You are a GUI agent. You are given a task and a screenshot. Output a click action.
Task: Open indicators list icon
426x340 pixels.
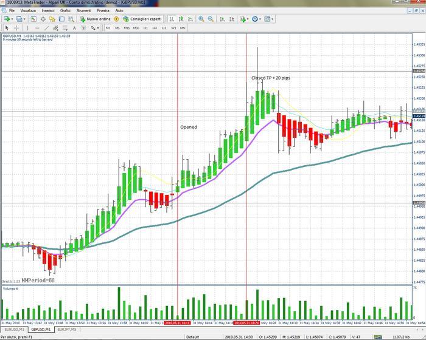pyautogui.click(x=243, y=19)
